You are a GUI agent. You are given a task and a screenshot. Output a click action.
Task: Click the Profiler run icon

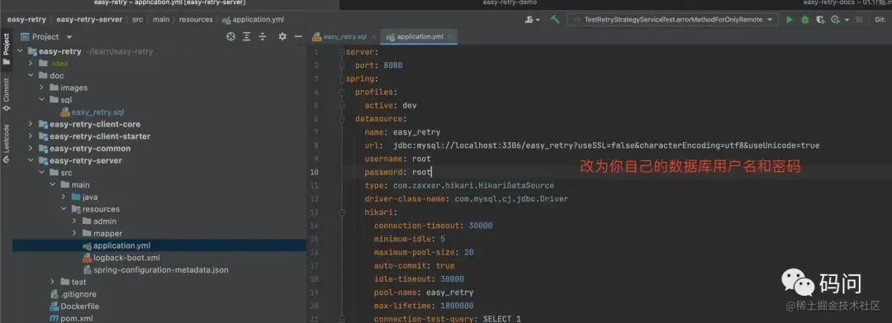pos(834,19)
